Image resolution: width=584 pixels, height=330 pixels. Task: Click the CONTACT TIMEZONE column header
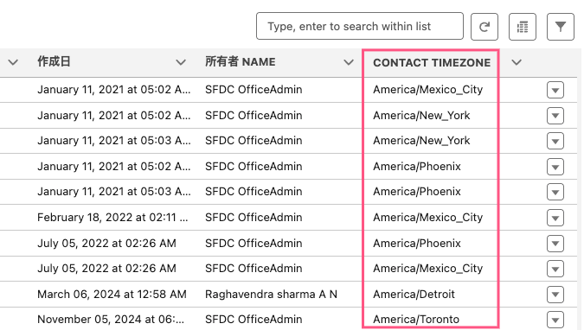pyautogui.click(x=432, y=62)
